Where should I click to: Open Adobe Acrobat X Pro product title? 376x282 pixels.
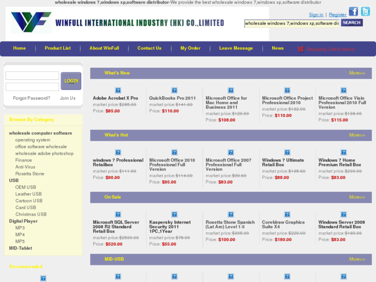[x=115, y=98]
